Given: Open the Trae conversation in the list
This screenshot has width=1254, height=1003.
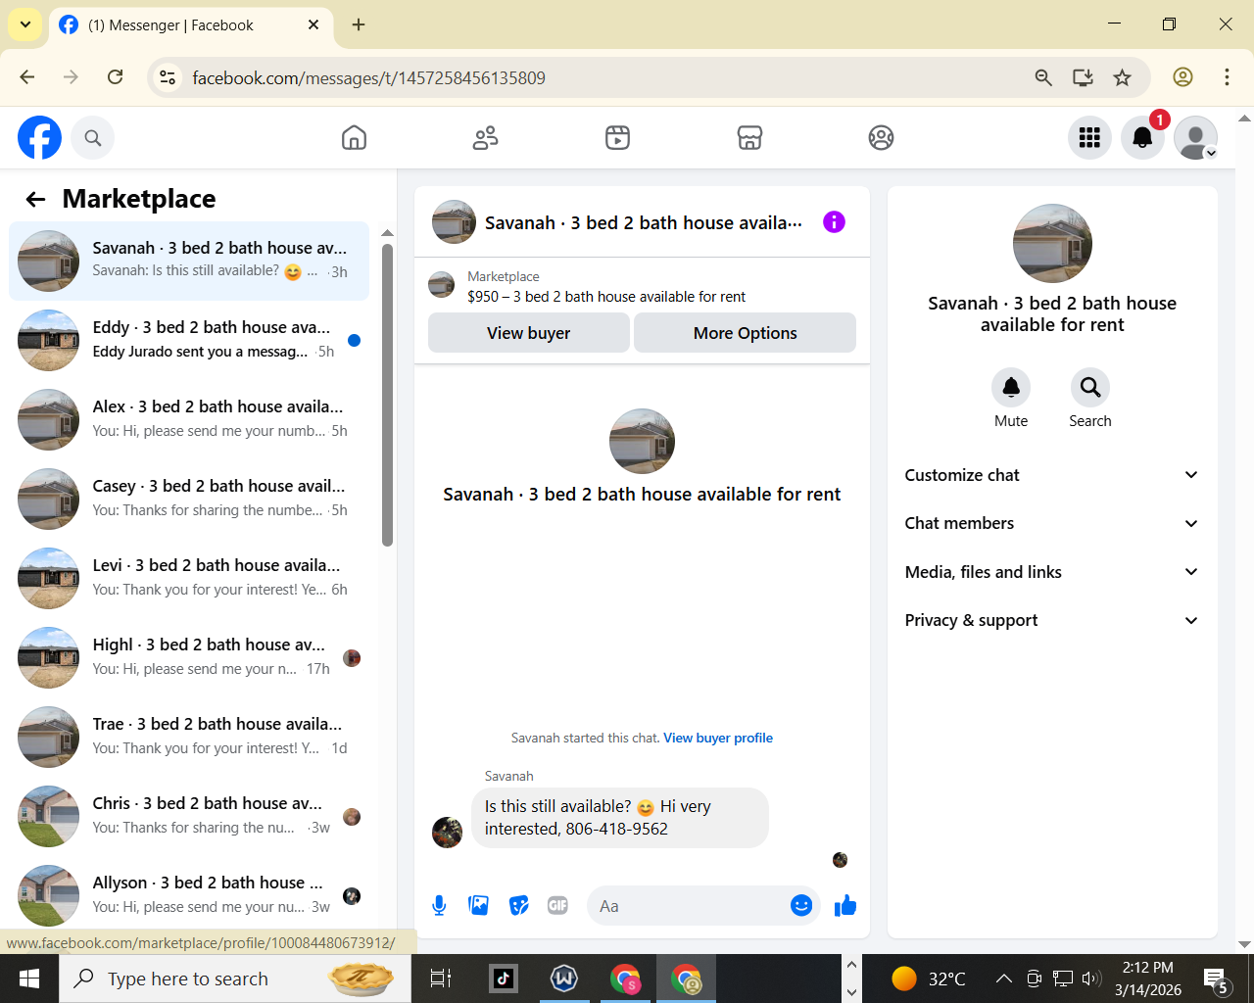Looking at the screenshot, I should coord(189,737).
